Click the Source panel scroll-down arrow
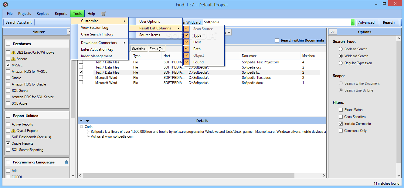Screen dimensions: 404x188 [73, 175]
